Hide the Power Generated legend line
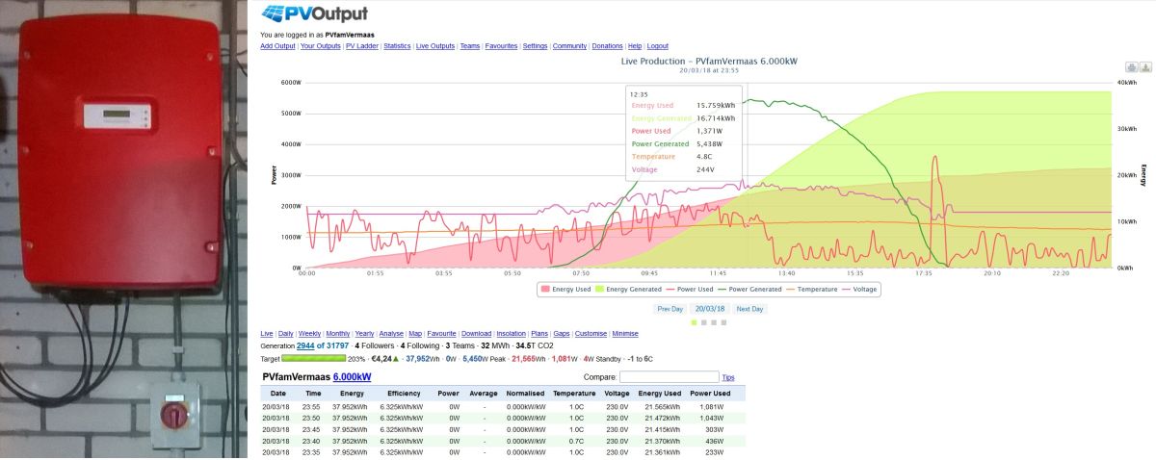The image size is (1156, 460). point(748,289)
